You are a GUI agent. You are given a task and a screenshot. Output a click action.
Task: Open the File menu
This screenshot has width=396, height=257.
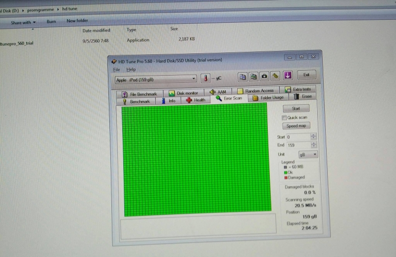(x=117, y=70)
